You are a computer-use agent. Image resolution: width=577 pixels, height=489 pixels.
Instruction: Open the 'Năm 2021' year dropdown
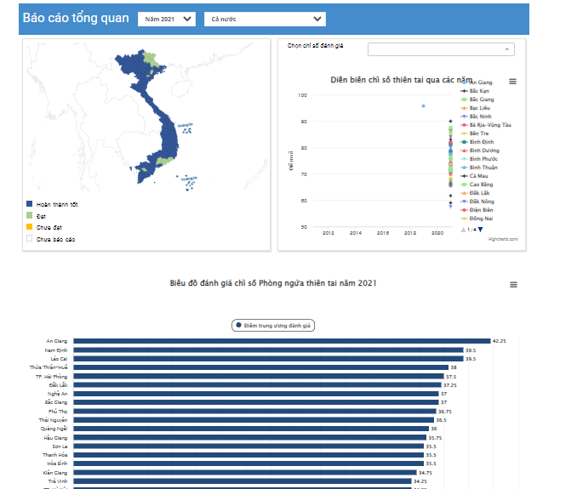(166, 19)
